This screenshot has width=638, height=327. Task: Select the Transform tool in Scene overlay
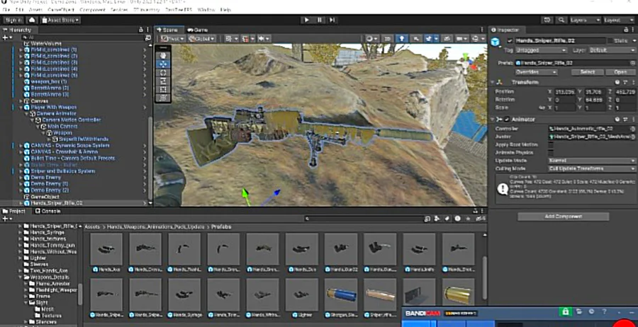[x=163, y=98]
